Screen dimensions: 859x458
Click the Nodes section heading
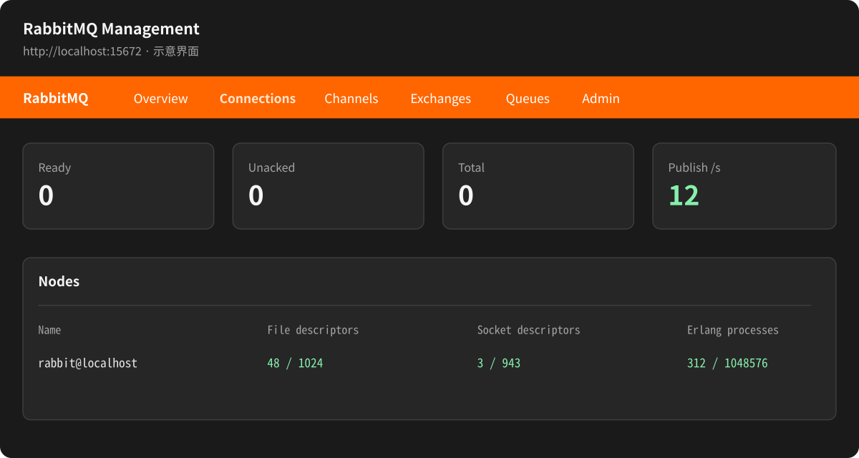59,281
